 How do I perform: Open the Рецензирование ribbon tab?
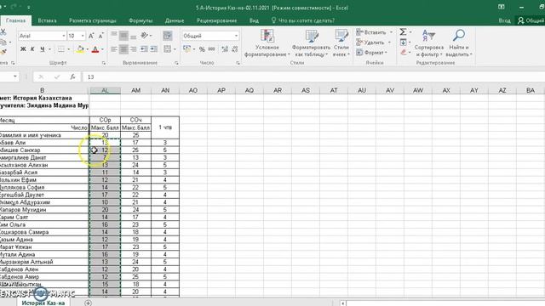(216, 20)
